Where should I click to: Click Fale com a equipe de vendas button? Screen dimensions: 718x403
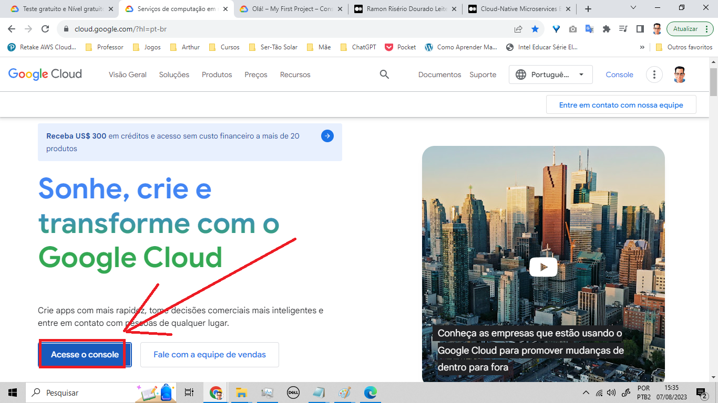coord(210,355)
